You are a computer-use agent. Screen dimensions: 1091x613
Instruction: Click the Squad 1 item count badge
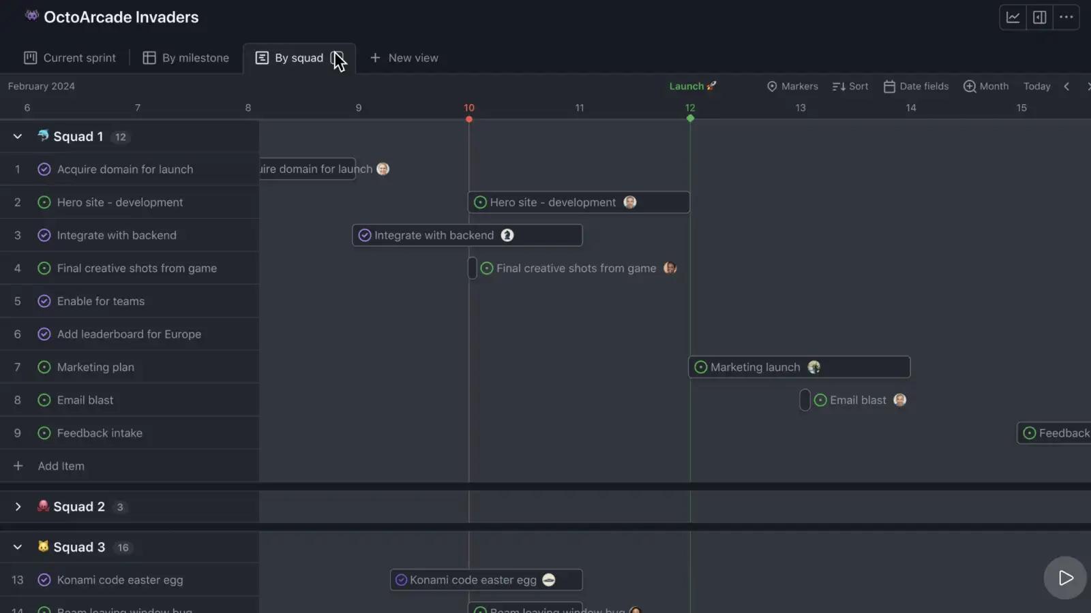point(121,137)
